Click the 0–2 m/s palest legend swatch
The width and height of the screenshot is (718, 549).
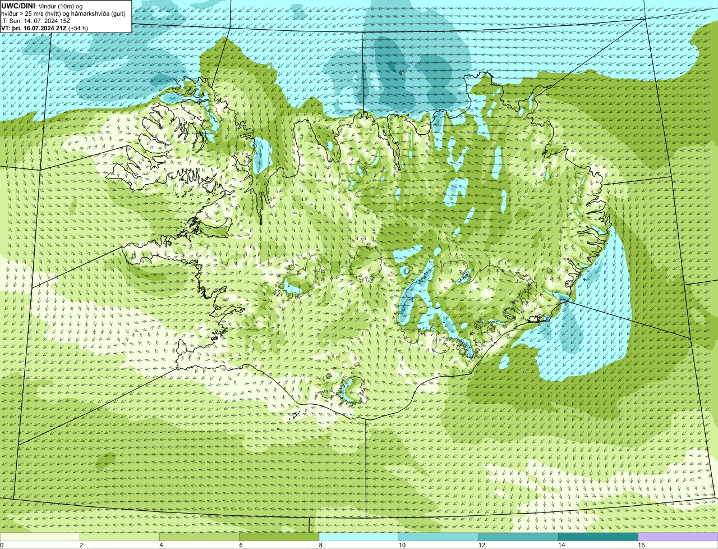(x=40, y=537)
